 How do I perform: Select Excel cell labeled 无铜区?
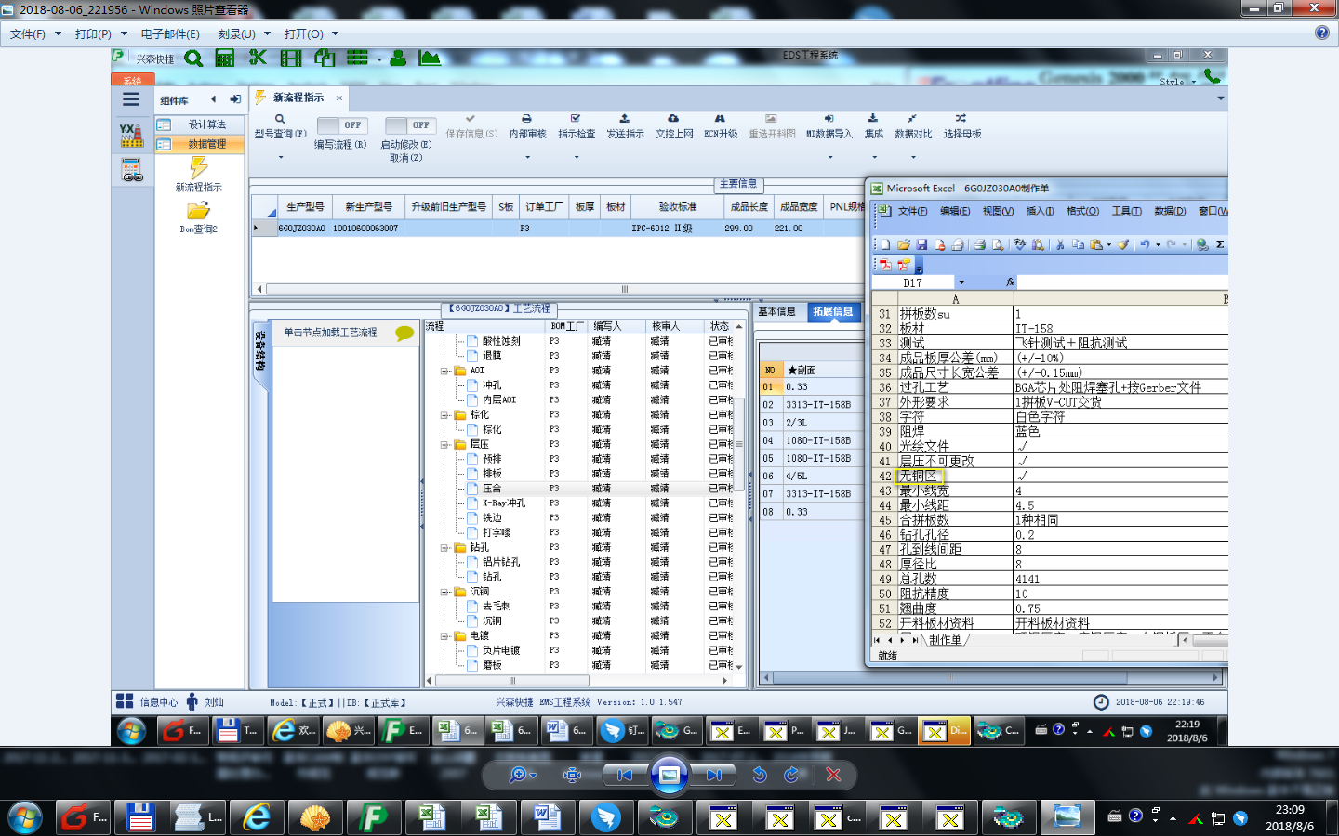click(955, 476)
